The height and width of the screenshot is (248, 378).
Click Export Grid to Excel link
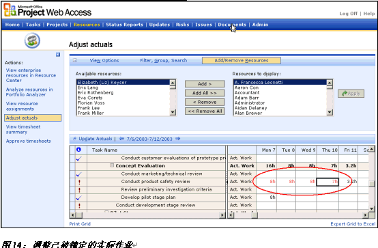click(353, 224)
